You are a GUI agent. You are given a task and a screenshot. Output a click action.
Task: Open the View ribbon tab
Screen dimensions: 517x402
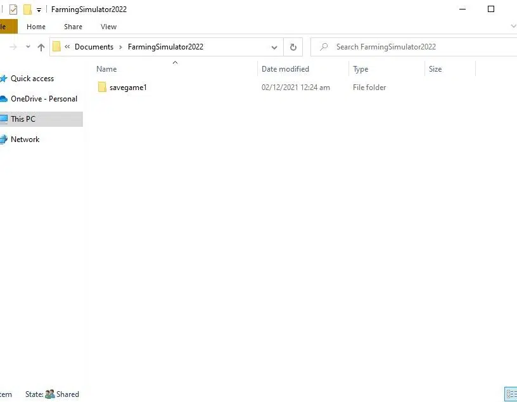click(108, 27)
